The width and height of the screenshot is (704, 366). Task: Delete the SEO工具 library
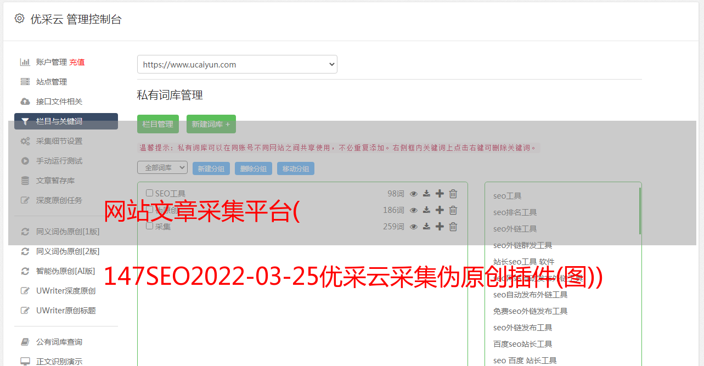pyautogui.click(x=453, y=194)
